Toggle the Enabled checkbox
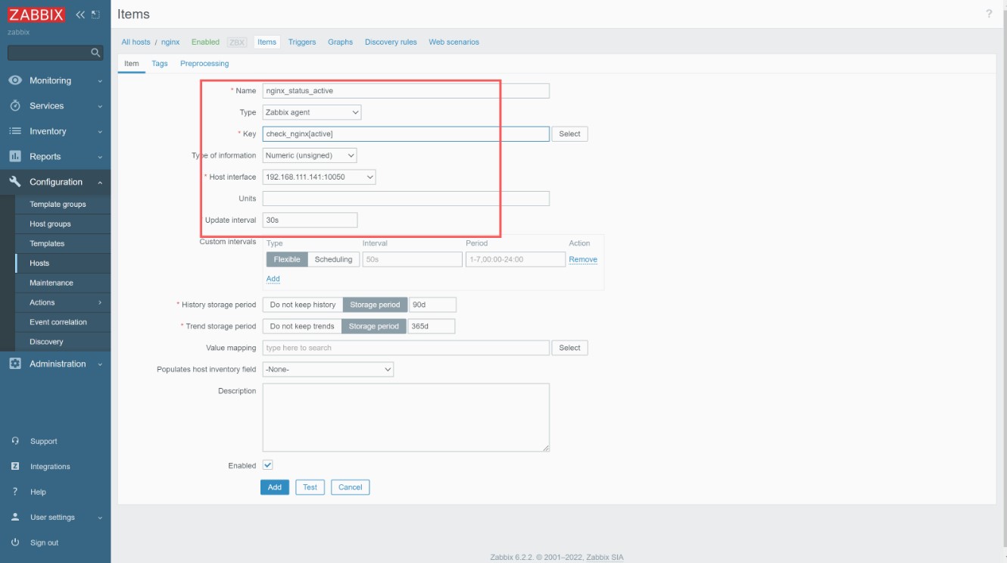This screenshot has height=563, width=1007. pyautogui.click(x=267, y=465)
